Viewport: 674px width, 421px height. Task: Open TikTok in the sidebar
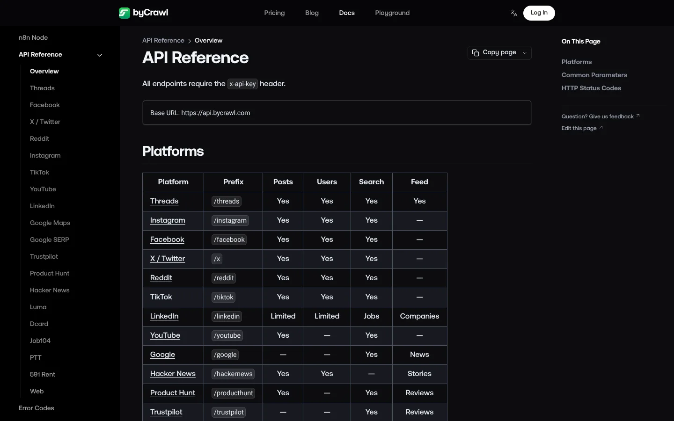coord(39,172)
